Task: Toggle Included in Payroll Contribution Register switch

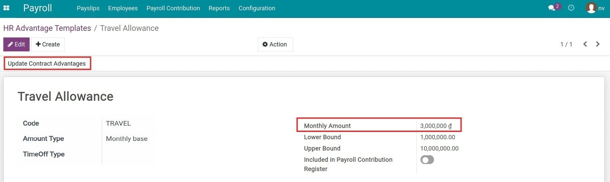Action: (427, 160)
